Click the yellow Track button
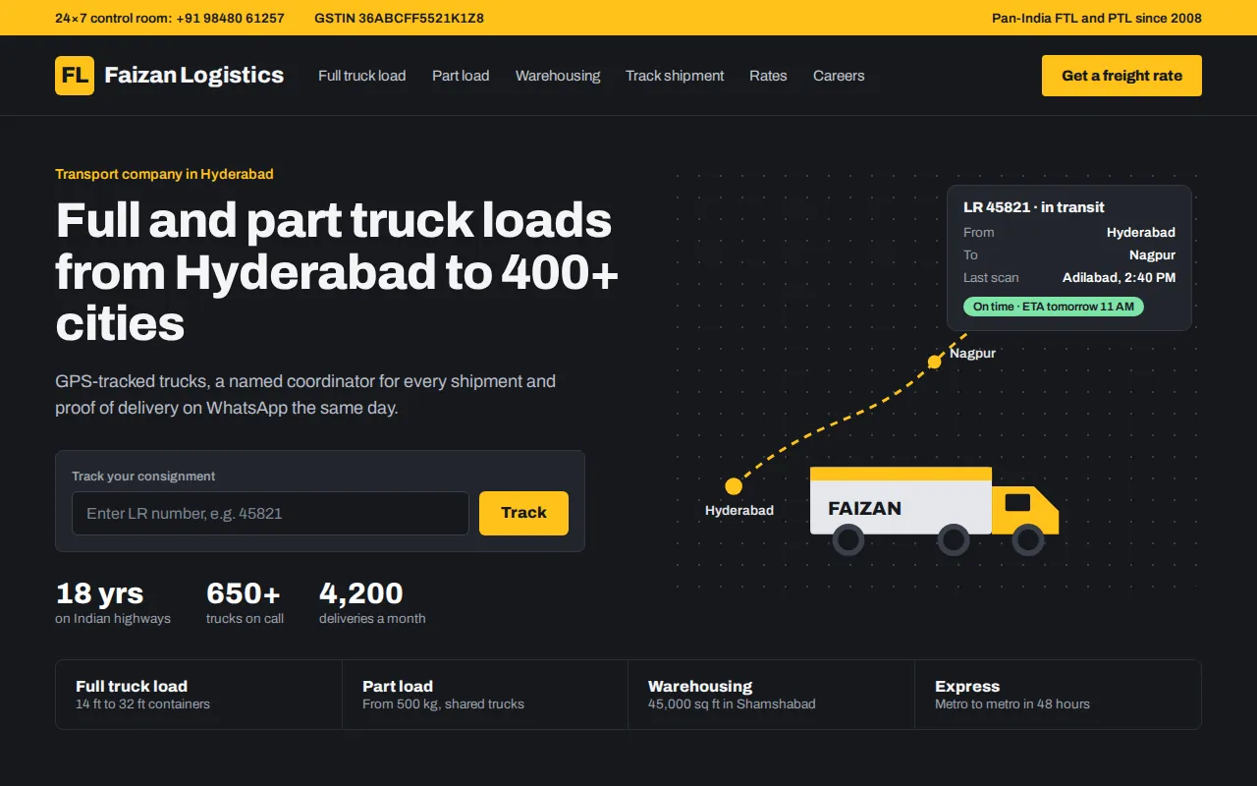 click(523, 513)
